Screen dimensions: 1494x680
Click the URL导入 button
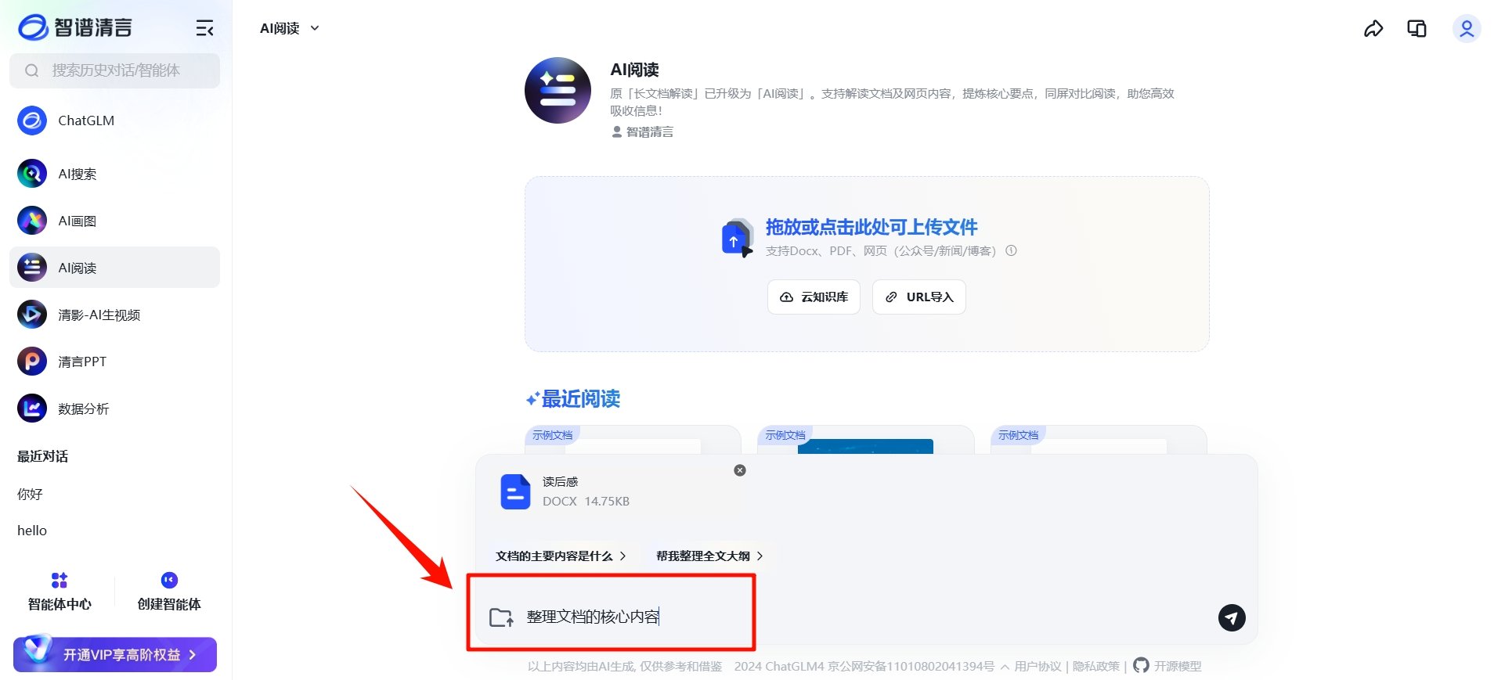pyautogui.click(x=918, y=297)
